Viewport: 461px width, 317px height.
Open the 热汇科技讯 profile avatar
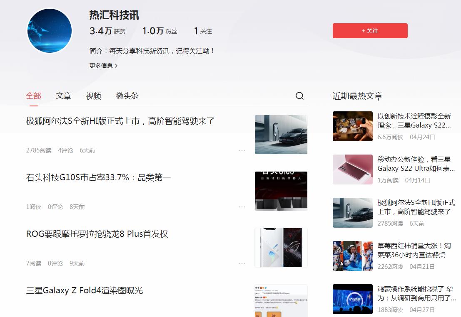(x=50, y=31)
